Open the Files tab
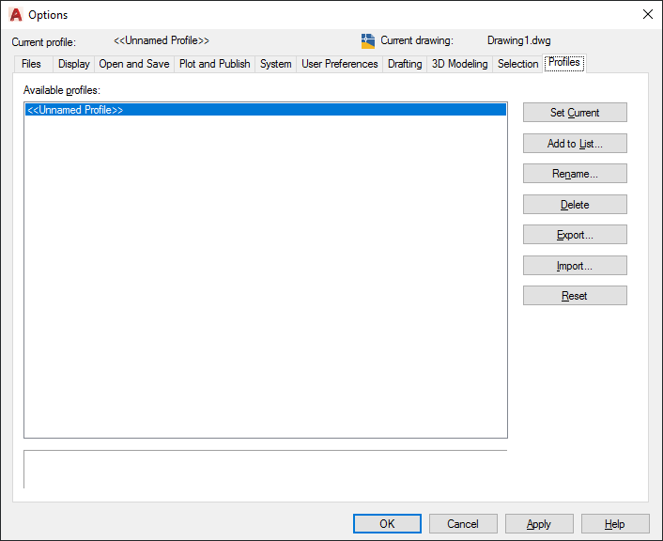The height and width of the screenshot is (541, 663). pos(32,64)
